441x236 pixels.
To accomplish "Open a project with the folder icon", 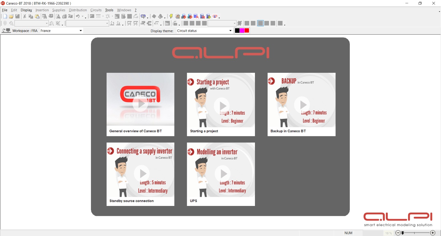I will [x=11, y=17].
